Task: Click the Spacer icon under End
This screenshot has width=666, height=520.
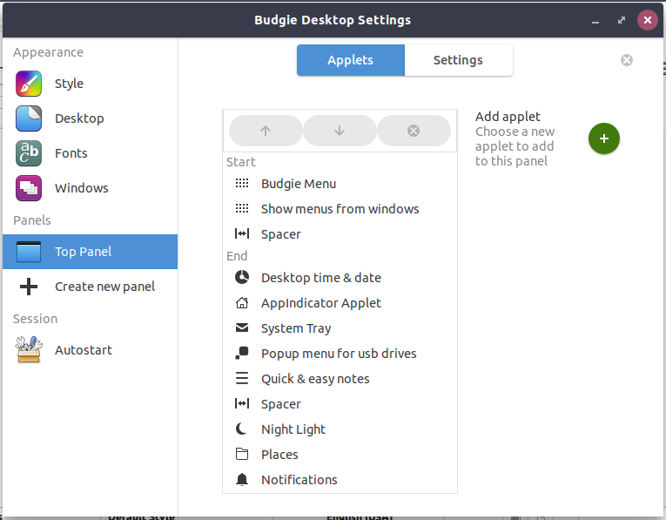Action: 242,403
